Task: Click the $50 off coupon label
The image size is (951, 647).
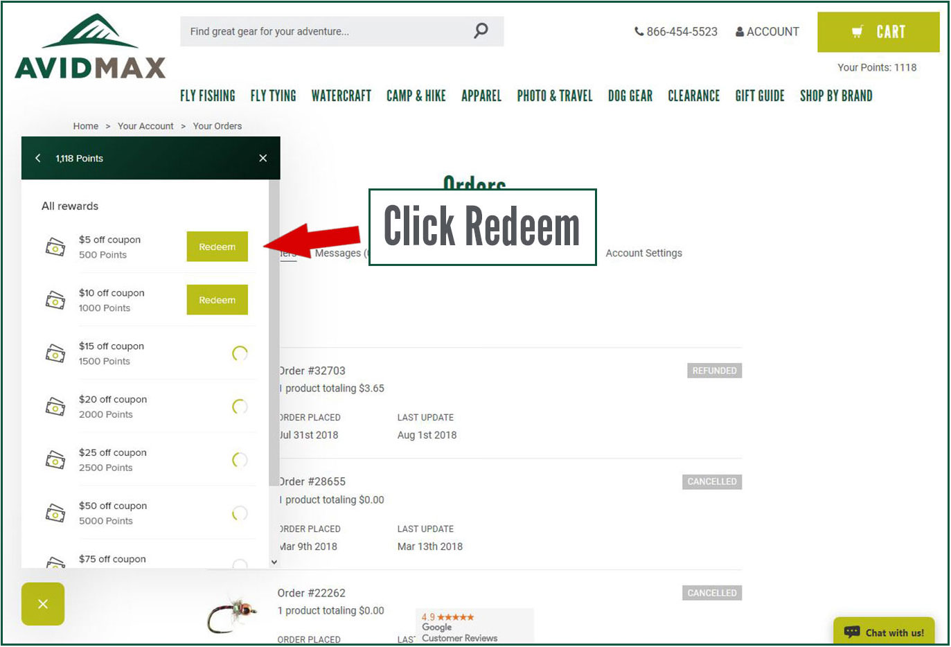Action: point(113,506)
